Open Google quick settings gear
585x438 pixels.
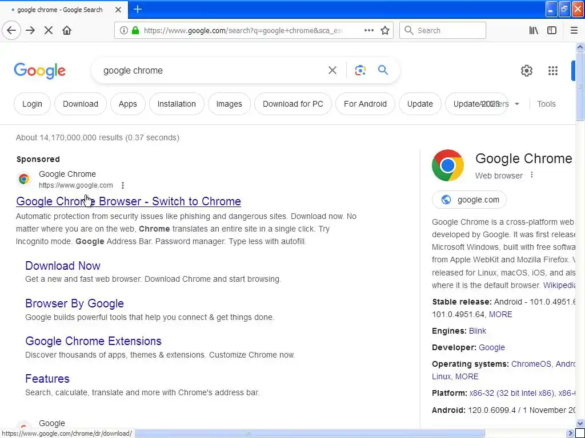click(x=526, y=70)
